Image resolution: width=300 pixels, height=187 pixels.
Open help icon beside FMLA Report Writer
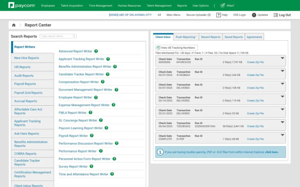coord(90,112)
